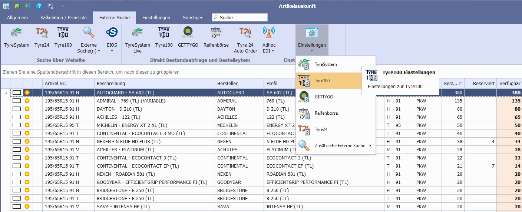This screenshot has height=212, width=522.
Task: Sort by the Verfügbar column header
Action: click(x=509, y=84)
